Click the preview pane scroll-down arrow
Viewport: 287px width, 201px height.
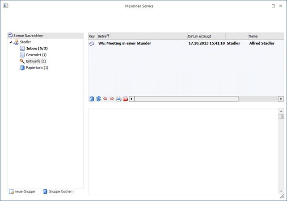281,191
